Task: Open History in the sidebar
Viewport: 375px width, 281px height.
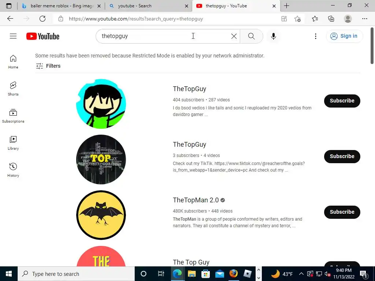Action: (13, 170)
